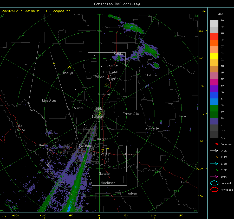Click the orange 111V arrow symbol
The width and height of the screenshot is (234, 219).
pos(214,157)
